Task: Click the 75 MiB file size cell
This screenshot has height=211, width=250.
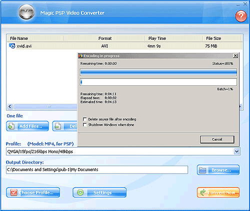Action: pos(211,46)
